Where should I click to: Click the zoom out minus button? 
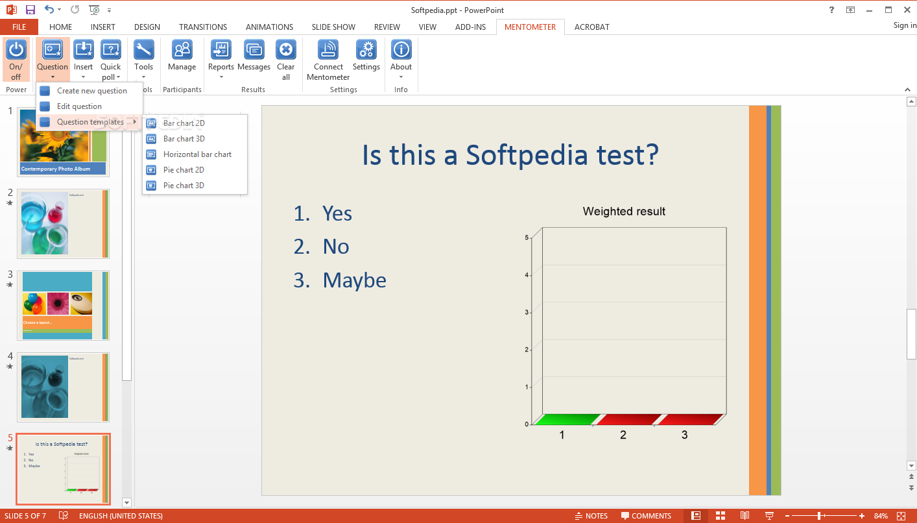[787, 516]
